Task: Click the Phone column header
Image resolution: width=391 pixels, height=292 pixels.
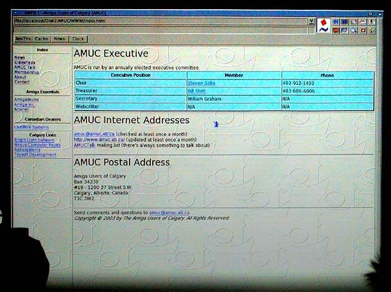Action: [x=327, y=75]
